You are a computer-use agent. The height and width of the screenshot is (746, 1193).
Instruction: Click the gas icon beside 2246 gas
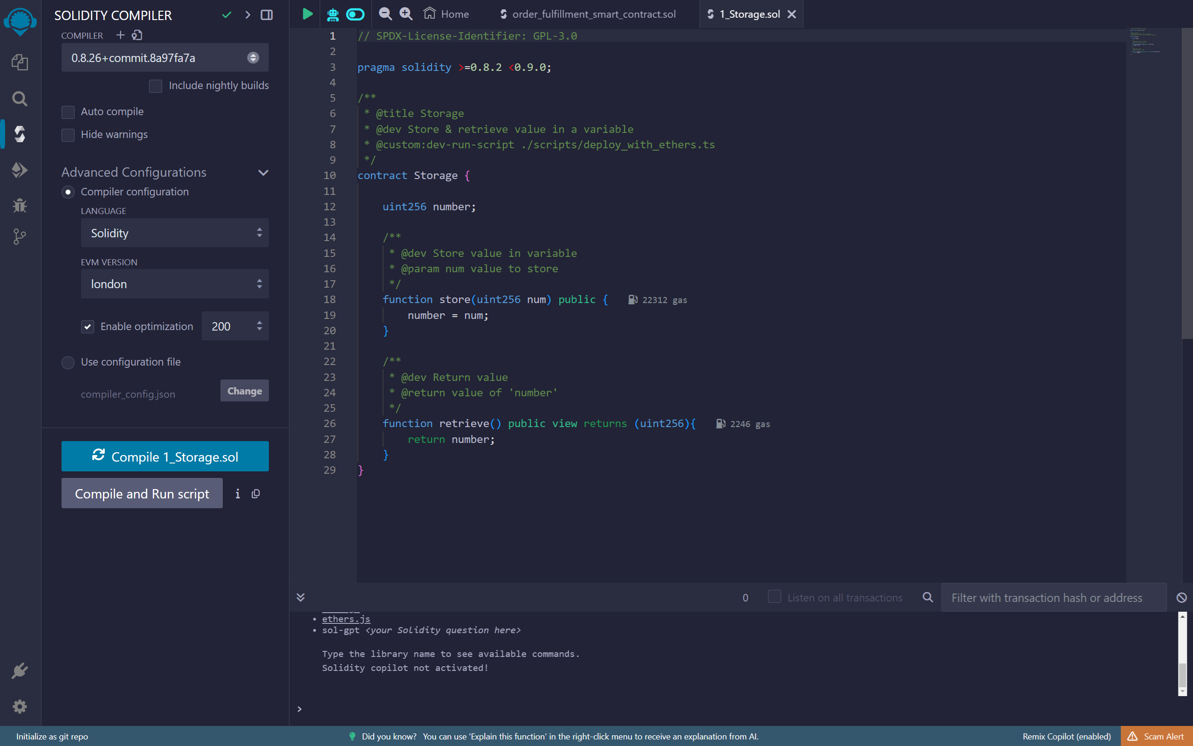[721, 424]
